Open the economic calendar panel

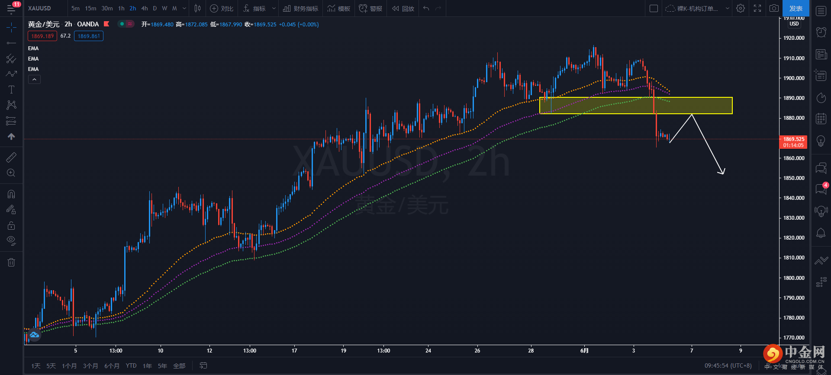click(821, 119)
